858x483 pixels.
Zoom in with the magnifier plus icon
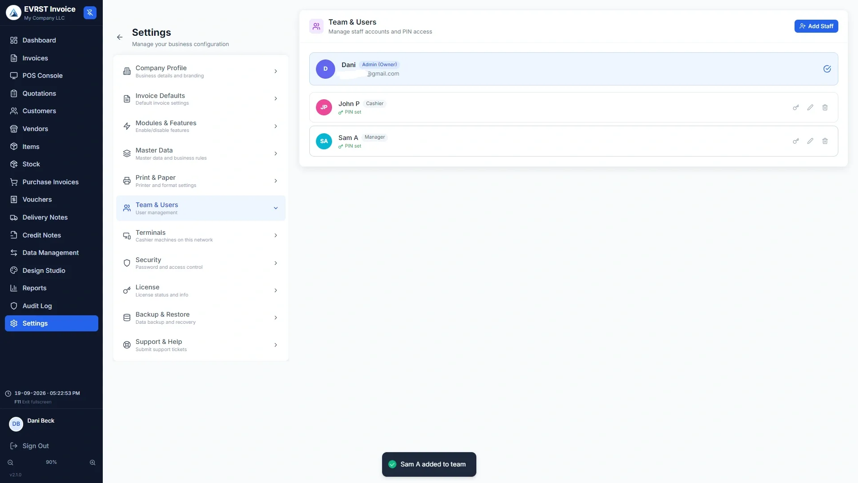(x=93, y=462)
